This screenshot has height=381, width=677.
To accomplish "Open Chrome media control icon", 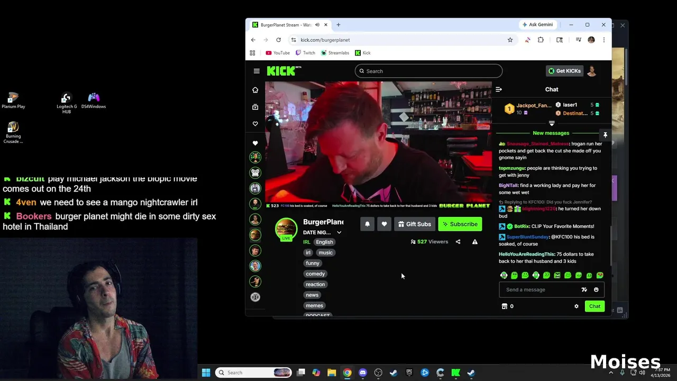I will 579,40.
